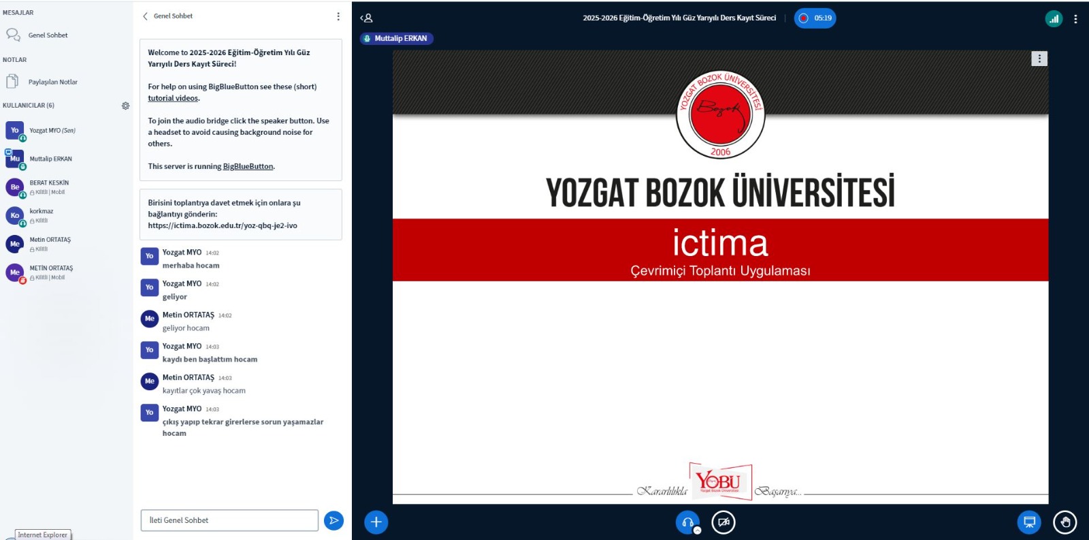Click Yozgat MYO avatar on 'merhaba hocam' message
The image size is (1089, 540).
point(150,256)
